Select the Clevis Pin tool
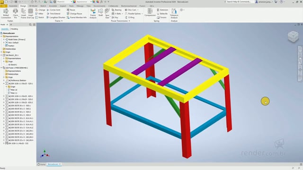The image size is (303, 170). [16, 14]
